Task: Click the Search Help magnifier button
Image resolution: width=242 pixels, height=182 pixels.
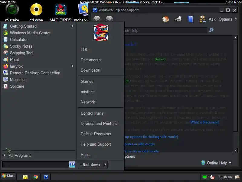Action: click(211, 30)
